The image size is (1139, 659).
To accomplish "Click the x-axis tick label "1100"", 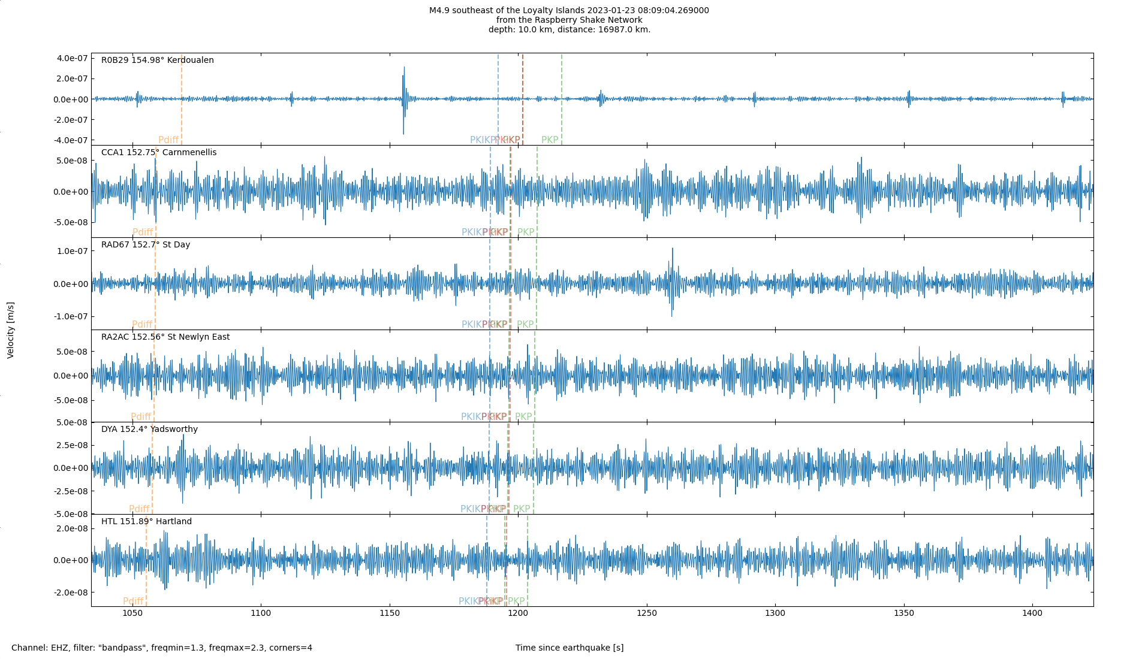I will tap(261, 613).
